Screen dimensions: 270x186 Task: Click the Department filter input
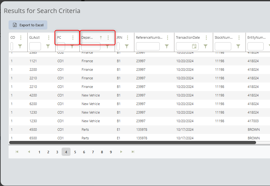tap(91, 46)
